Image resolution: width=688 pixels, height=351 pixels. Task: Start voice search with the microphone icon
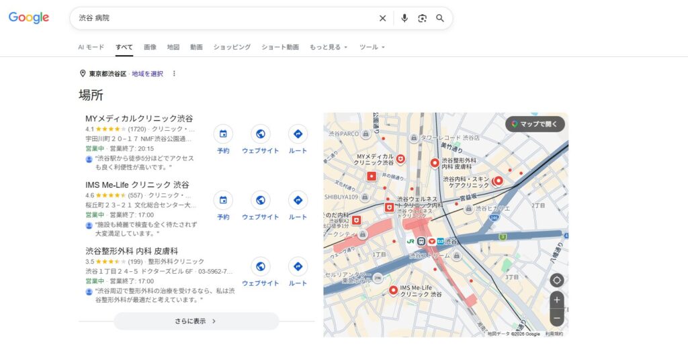[404, 18]
